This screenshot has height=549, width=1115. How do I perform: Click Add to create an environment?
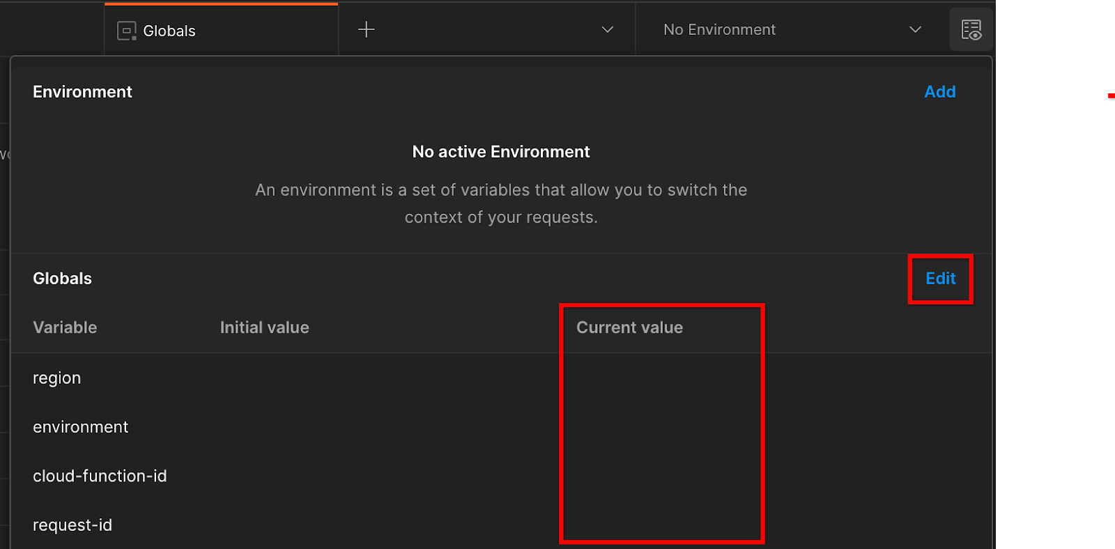click(939, 92)
